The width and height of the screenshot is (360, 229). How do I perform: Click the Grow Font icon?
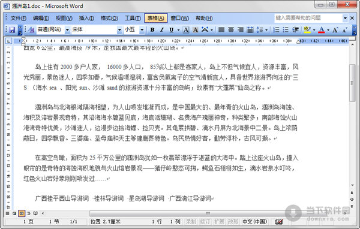[x=335, y=29]
